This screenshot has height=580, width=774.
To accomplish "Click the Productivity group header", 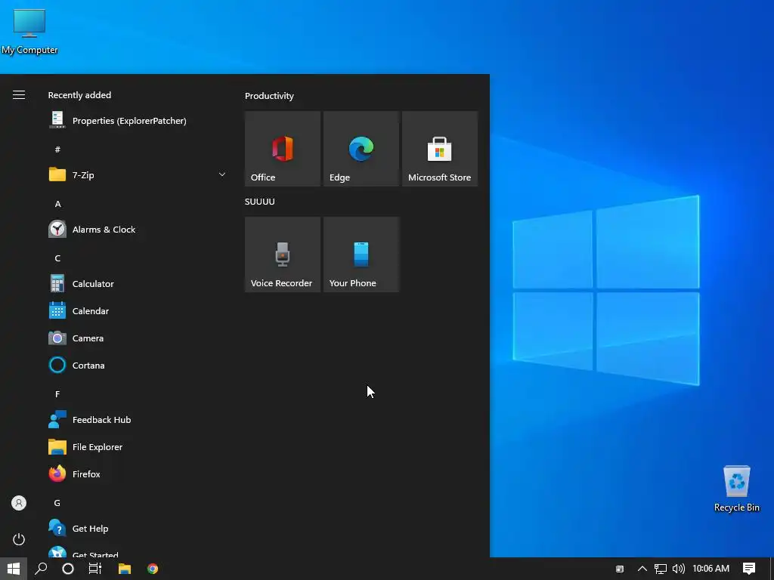I will tap(269, 96).
